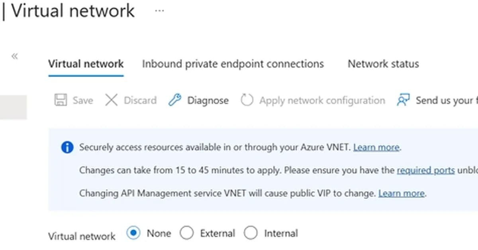Open feedback with the Send us your feedback icon

tap(404, 100)
